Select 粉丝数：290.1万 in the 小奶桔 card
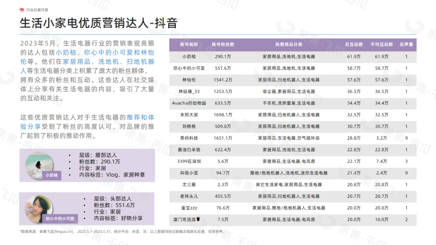 (100, 162)
